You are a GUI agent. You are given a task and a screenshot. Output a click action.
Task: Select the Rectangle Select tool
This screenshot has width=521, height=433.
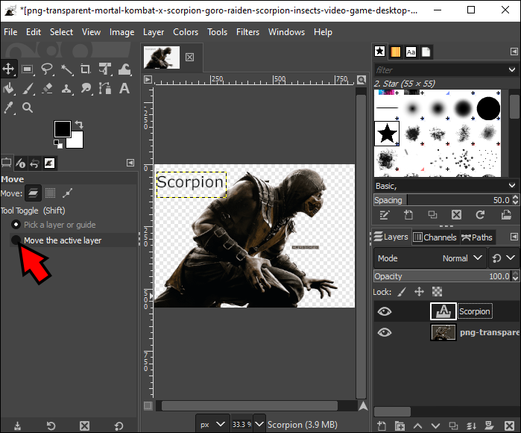pyautogui.click(x=28, y=69)
